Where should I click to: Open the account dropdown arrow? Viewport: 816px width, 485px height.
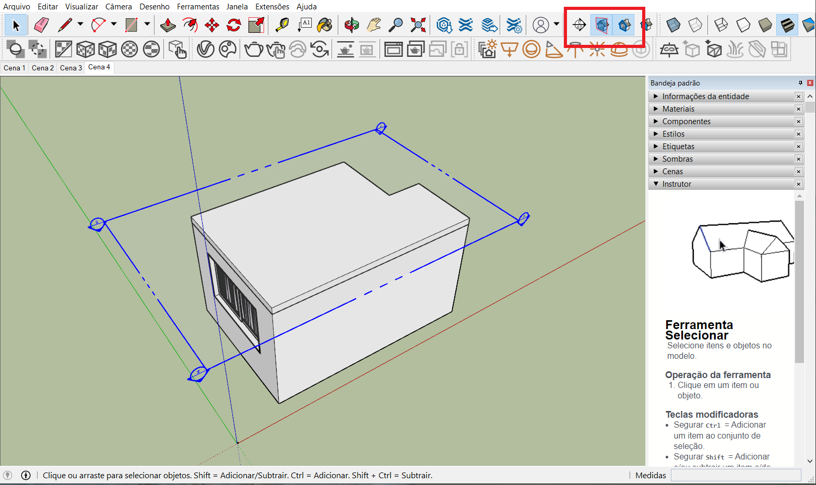coord(557,24)
